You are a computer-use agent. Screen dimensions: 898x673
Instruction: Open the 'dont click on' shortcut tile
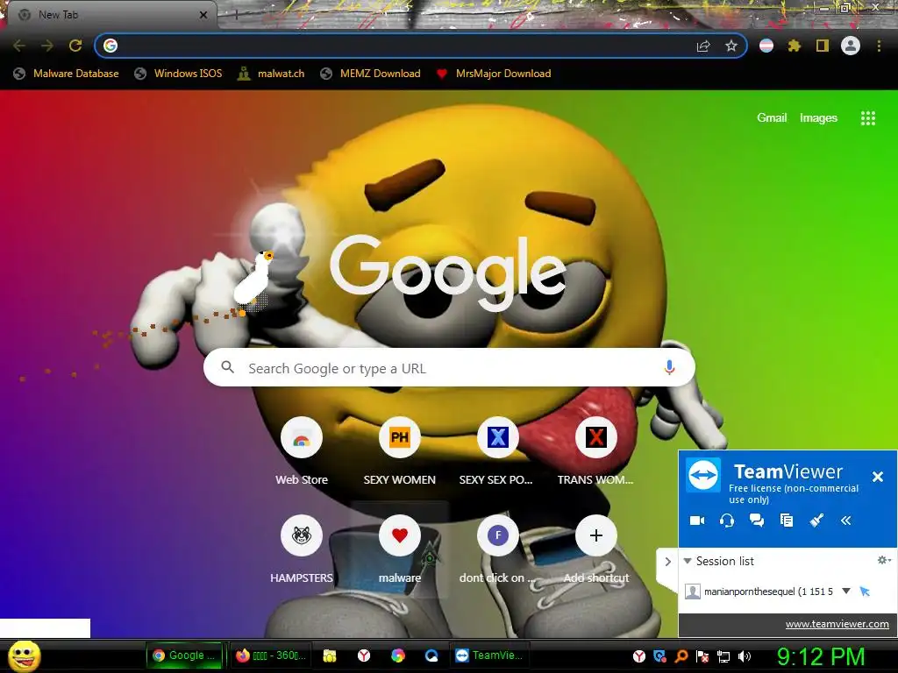tap(497, 549)
